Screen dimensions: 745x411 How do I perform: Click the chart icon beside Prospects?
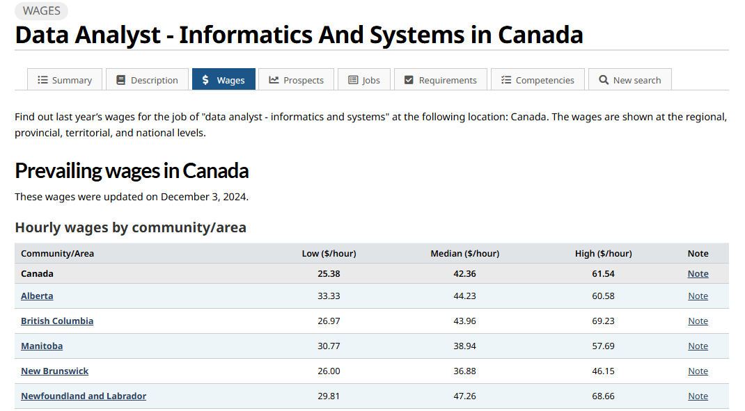[274, 80]
